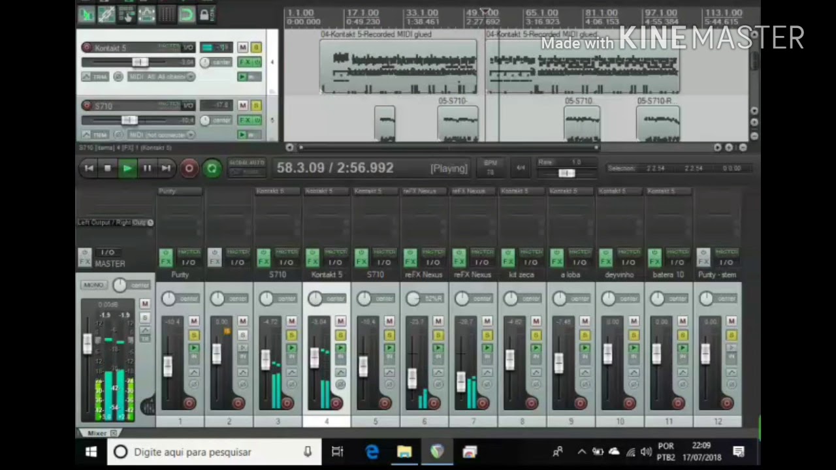This screenshot has width=836, height=470.
Task: Open Purity track 1 FX in mixer
Action: click(165, 258)
